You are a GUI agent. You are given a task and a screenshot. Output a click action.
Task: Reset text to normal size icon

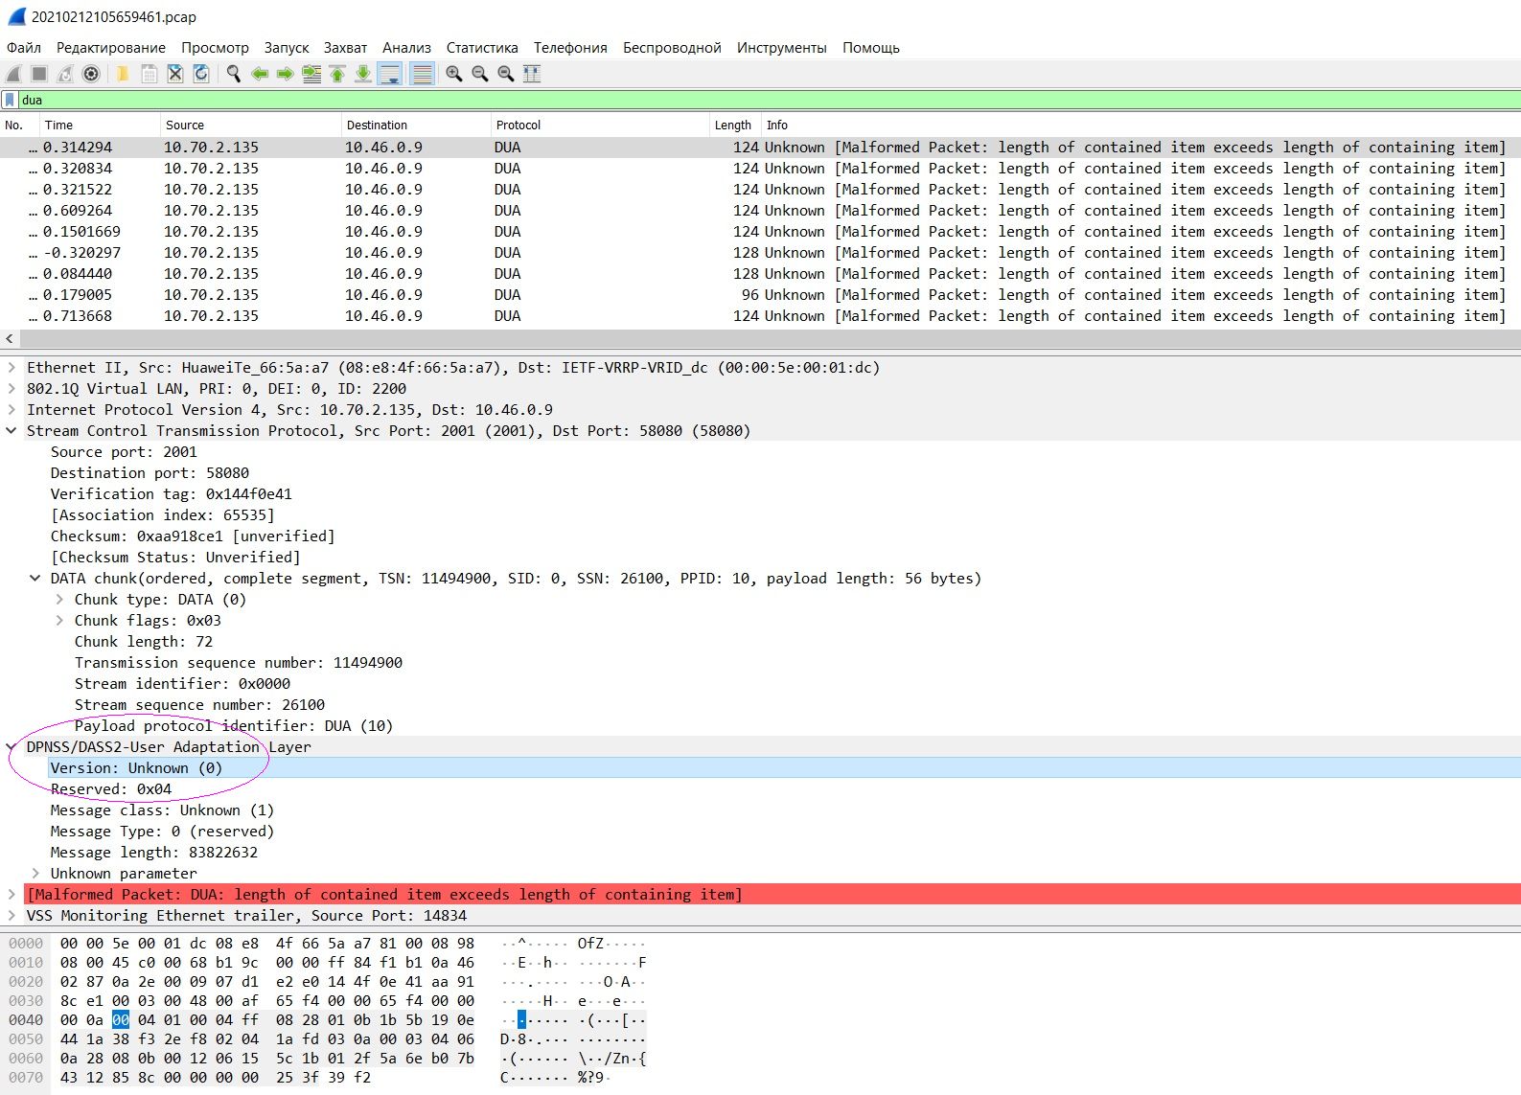pyautogui.click(x=506, y=74)
